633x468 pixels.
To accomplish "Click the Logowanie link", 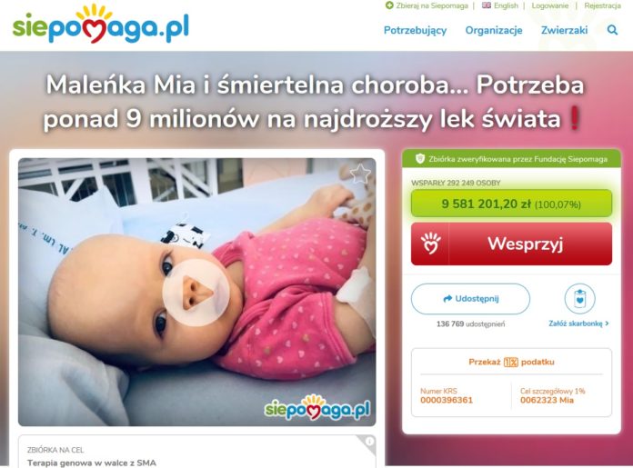I will coord(550,5).
